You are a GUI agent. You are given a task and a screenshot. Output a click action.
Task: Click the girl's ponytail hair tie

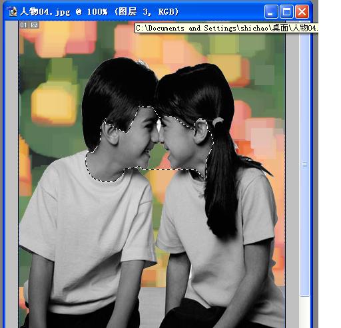click(218, 122)
